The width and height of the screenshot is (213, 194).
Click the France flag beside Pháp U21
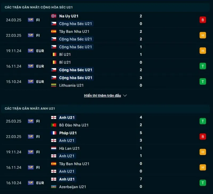[x=54, y=133]
